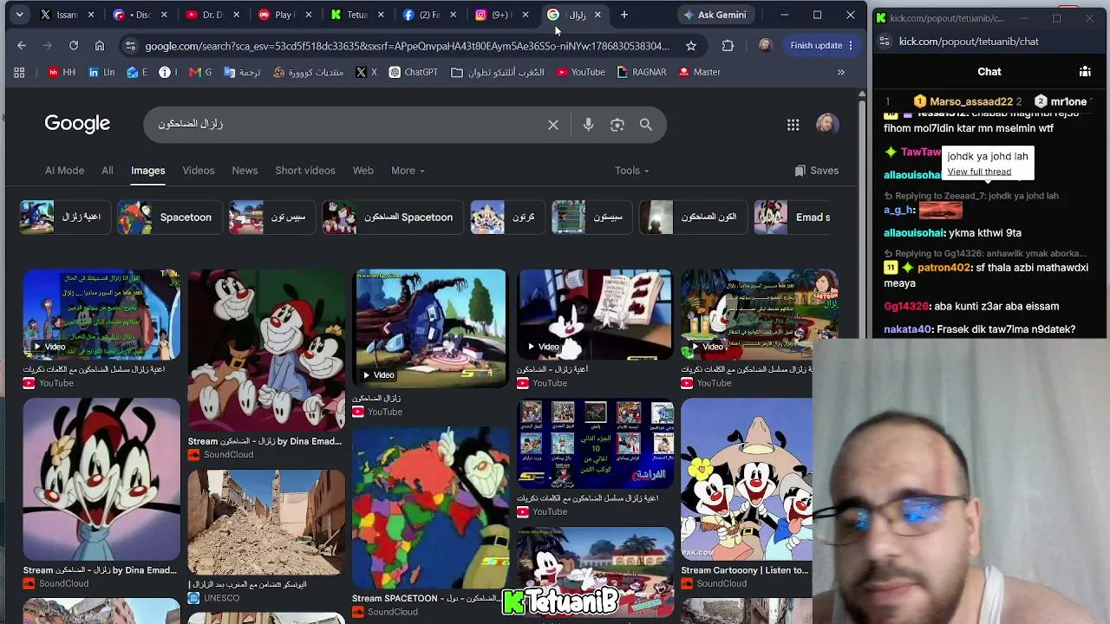1110x624 pixels.
Task: Open the Gmail "G" bookmark
Action: click(x=200, y=72)
